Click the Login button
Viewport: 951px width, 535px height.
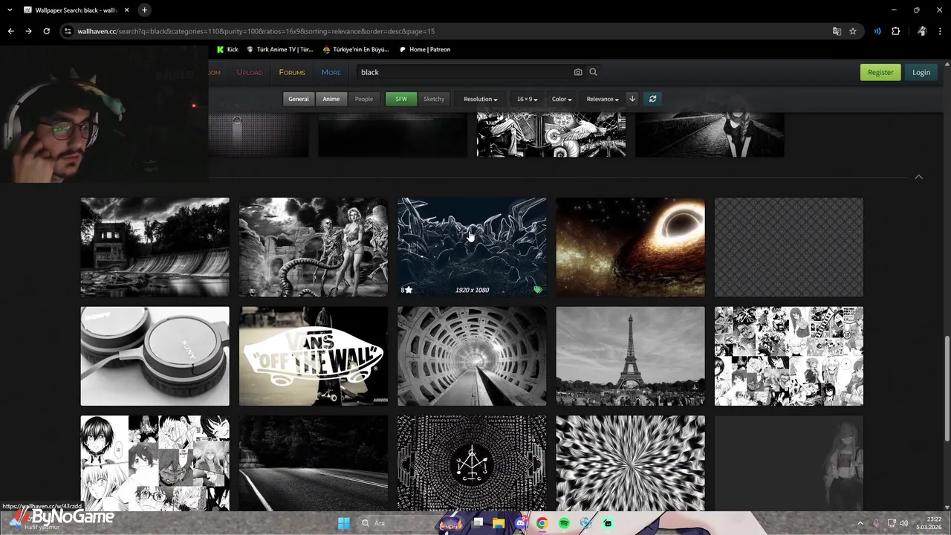tap(921, 72)
